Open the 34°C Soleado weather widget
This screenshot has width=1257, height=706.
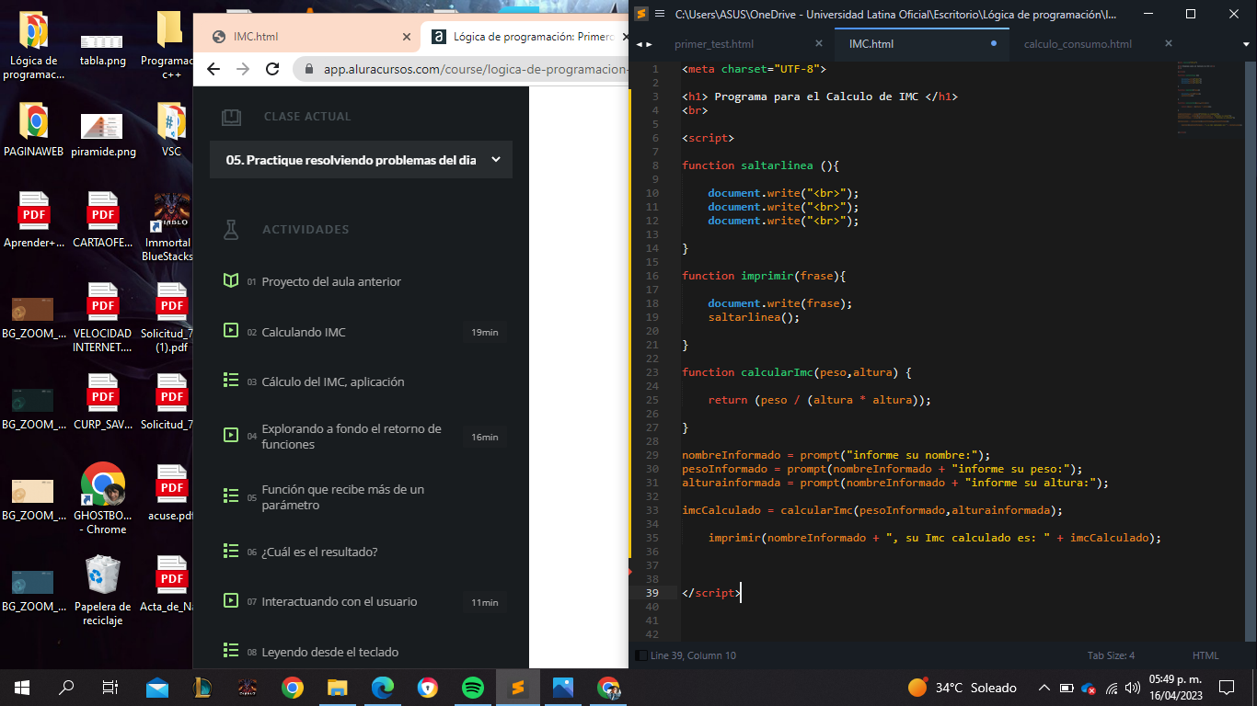pos(963,688)
